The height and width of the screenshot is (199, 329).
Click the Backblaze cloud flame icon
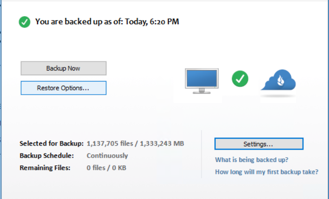tap(278, 80)
